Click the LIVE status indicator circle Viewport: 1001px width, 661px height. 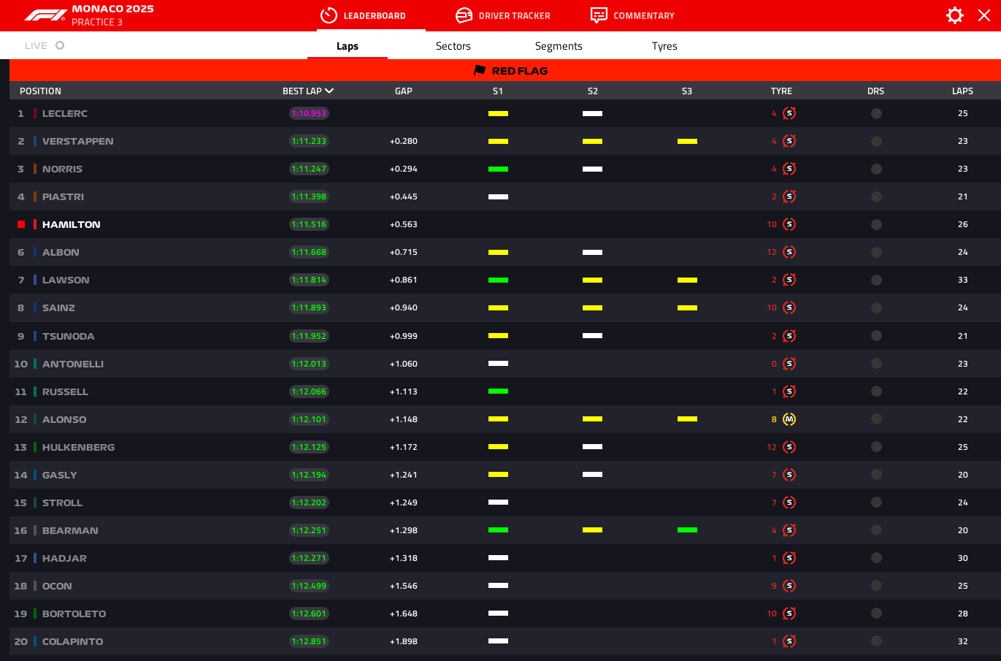60,45
